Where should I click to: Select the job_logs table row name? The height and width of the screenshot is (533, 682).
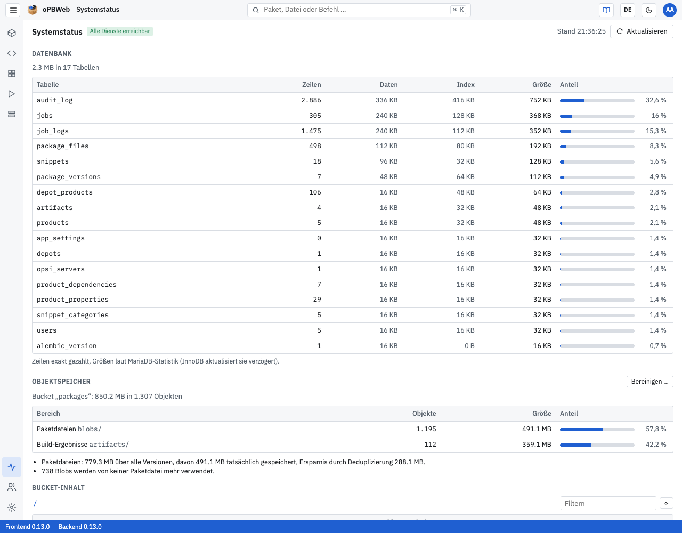(53, 131)
